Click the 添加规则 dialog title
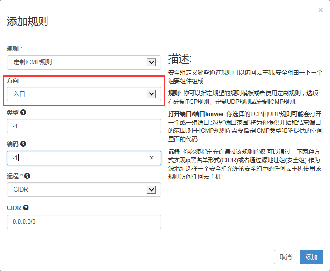Screen dimensions: 330x271 (x=28, y=21)
